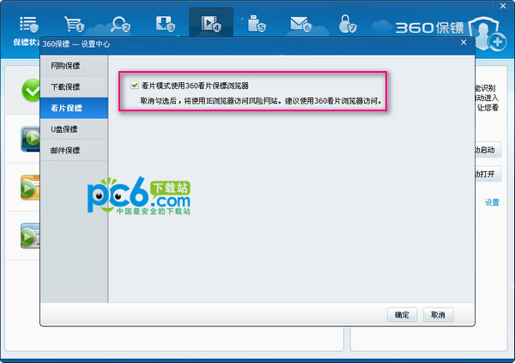Viewport: 515px width, 363px height.
Task: Select the search bodyguard icon numbered 2
Action: pyautogui.click(x=120, y=24)
